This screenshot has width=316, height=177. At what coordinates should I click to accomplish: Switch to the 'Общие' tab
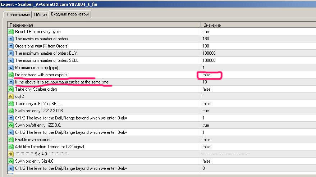click(x=40, y=15)
